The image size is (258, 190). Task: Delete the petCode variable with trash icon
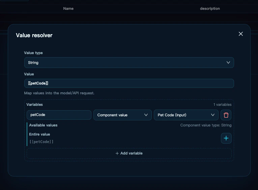click(226, 115)
